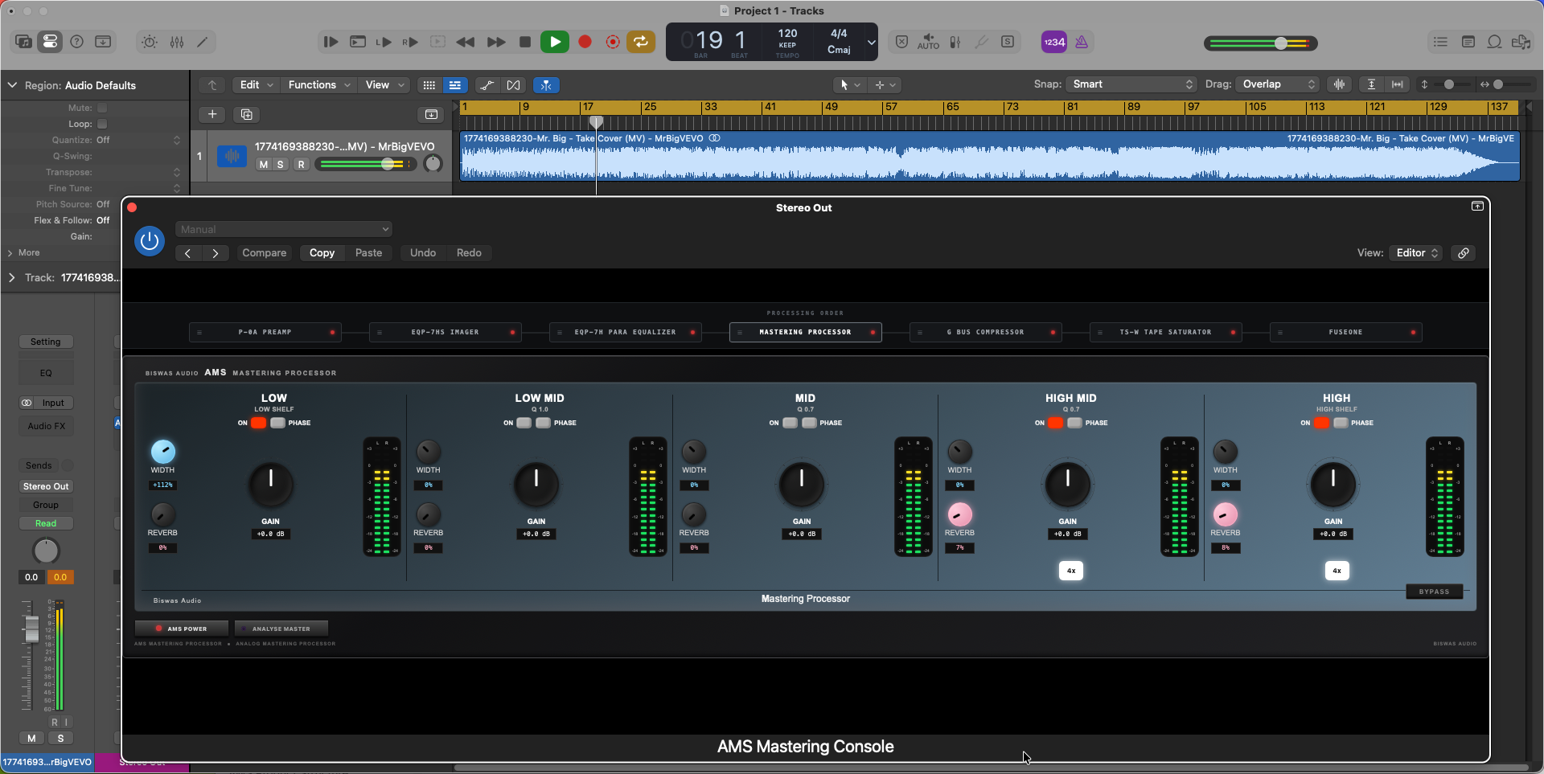Click the AMS POWER button
This screenshot has height=774, width=1544.
181,629
